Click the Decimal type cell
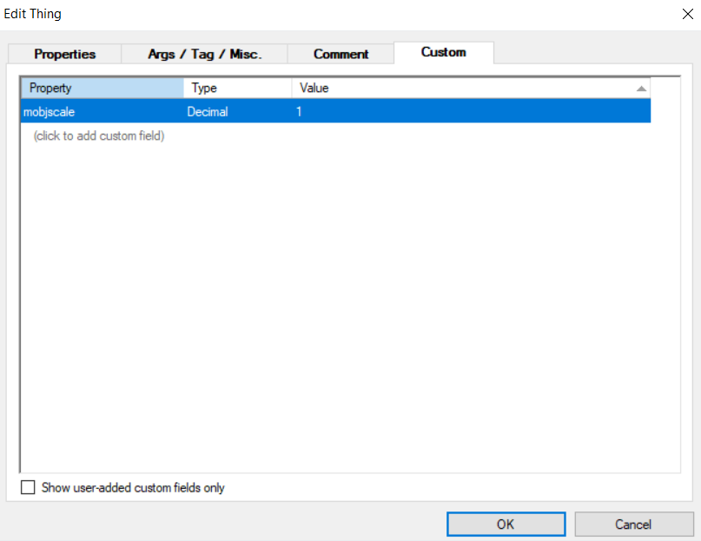 click(x=237, y=111)
